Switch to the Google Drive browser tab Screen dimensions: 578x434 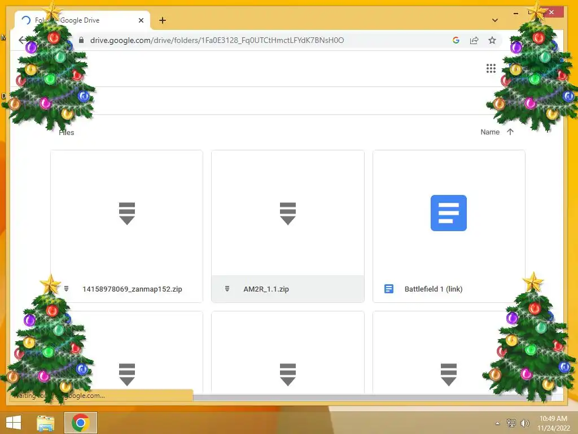tap(82, 20)
